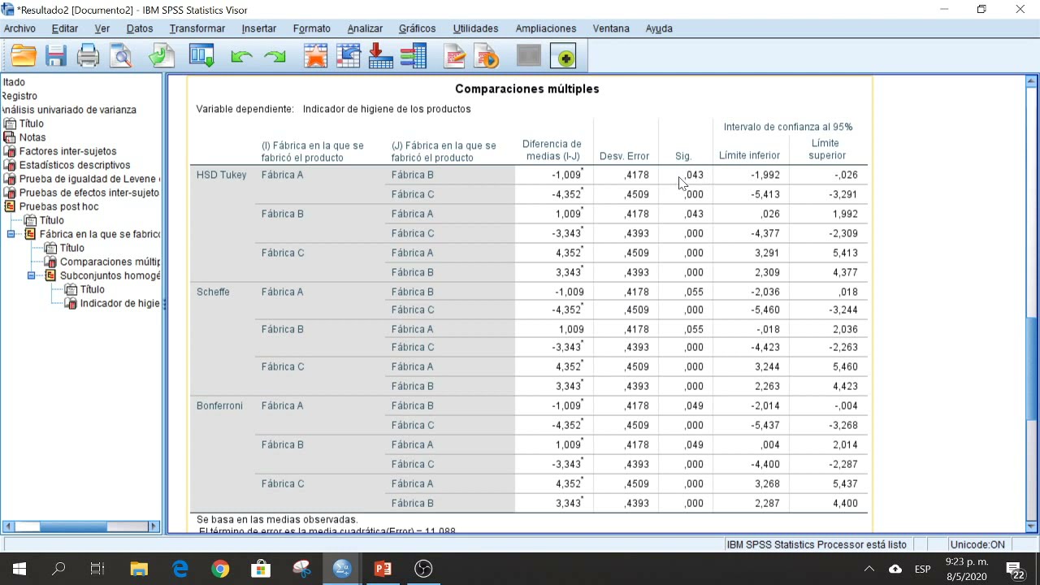
Task: Click the Comparaciones múltiples table title
Action: click(x=526, y=89)
